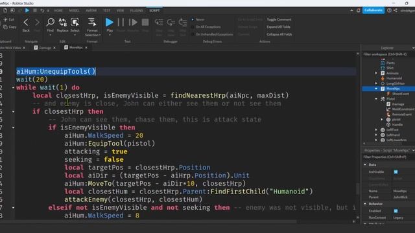Expand the LeftFoot node arrow
This screenshot has width=415, height=233.
tap(376, 130)
